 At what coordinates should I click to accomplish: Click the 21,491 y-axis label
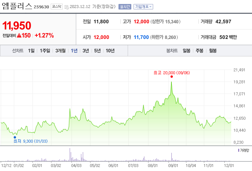[x=239, y=70]
